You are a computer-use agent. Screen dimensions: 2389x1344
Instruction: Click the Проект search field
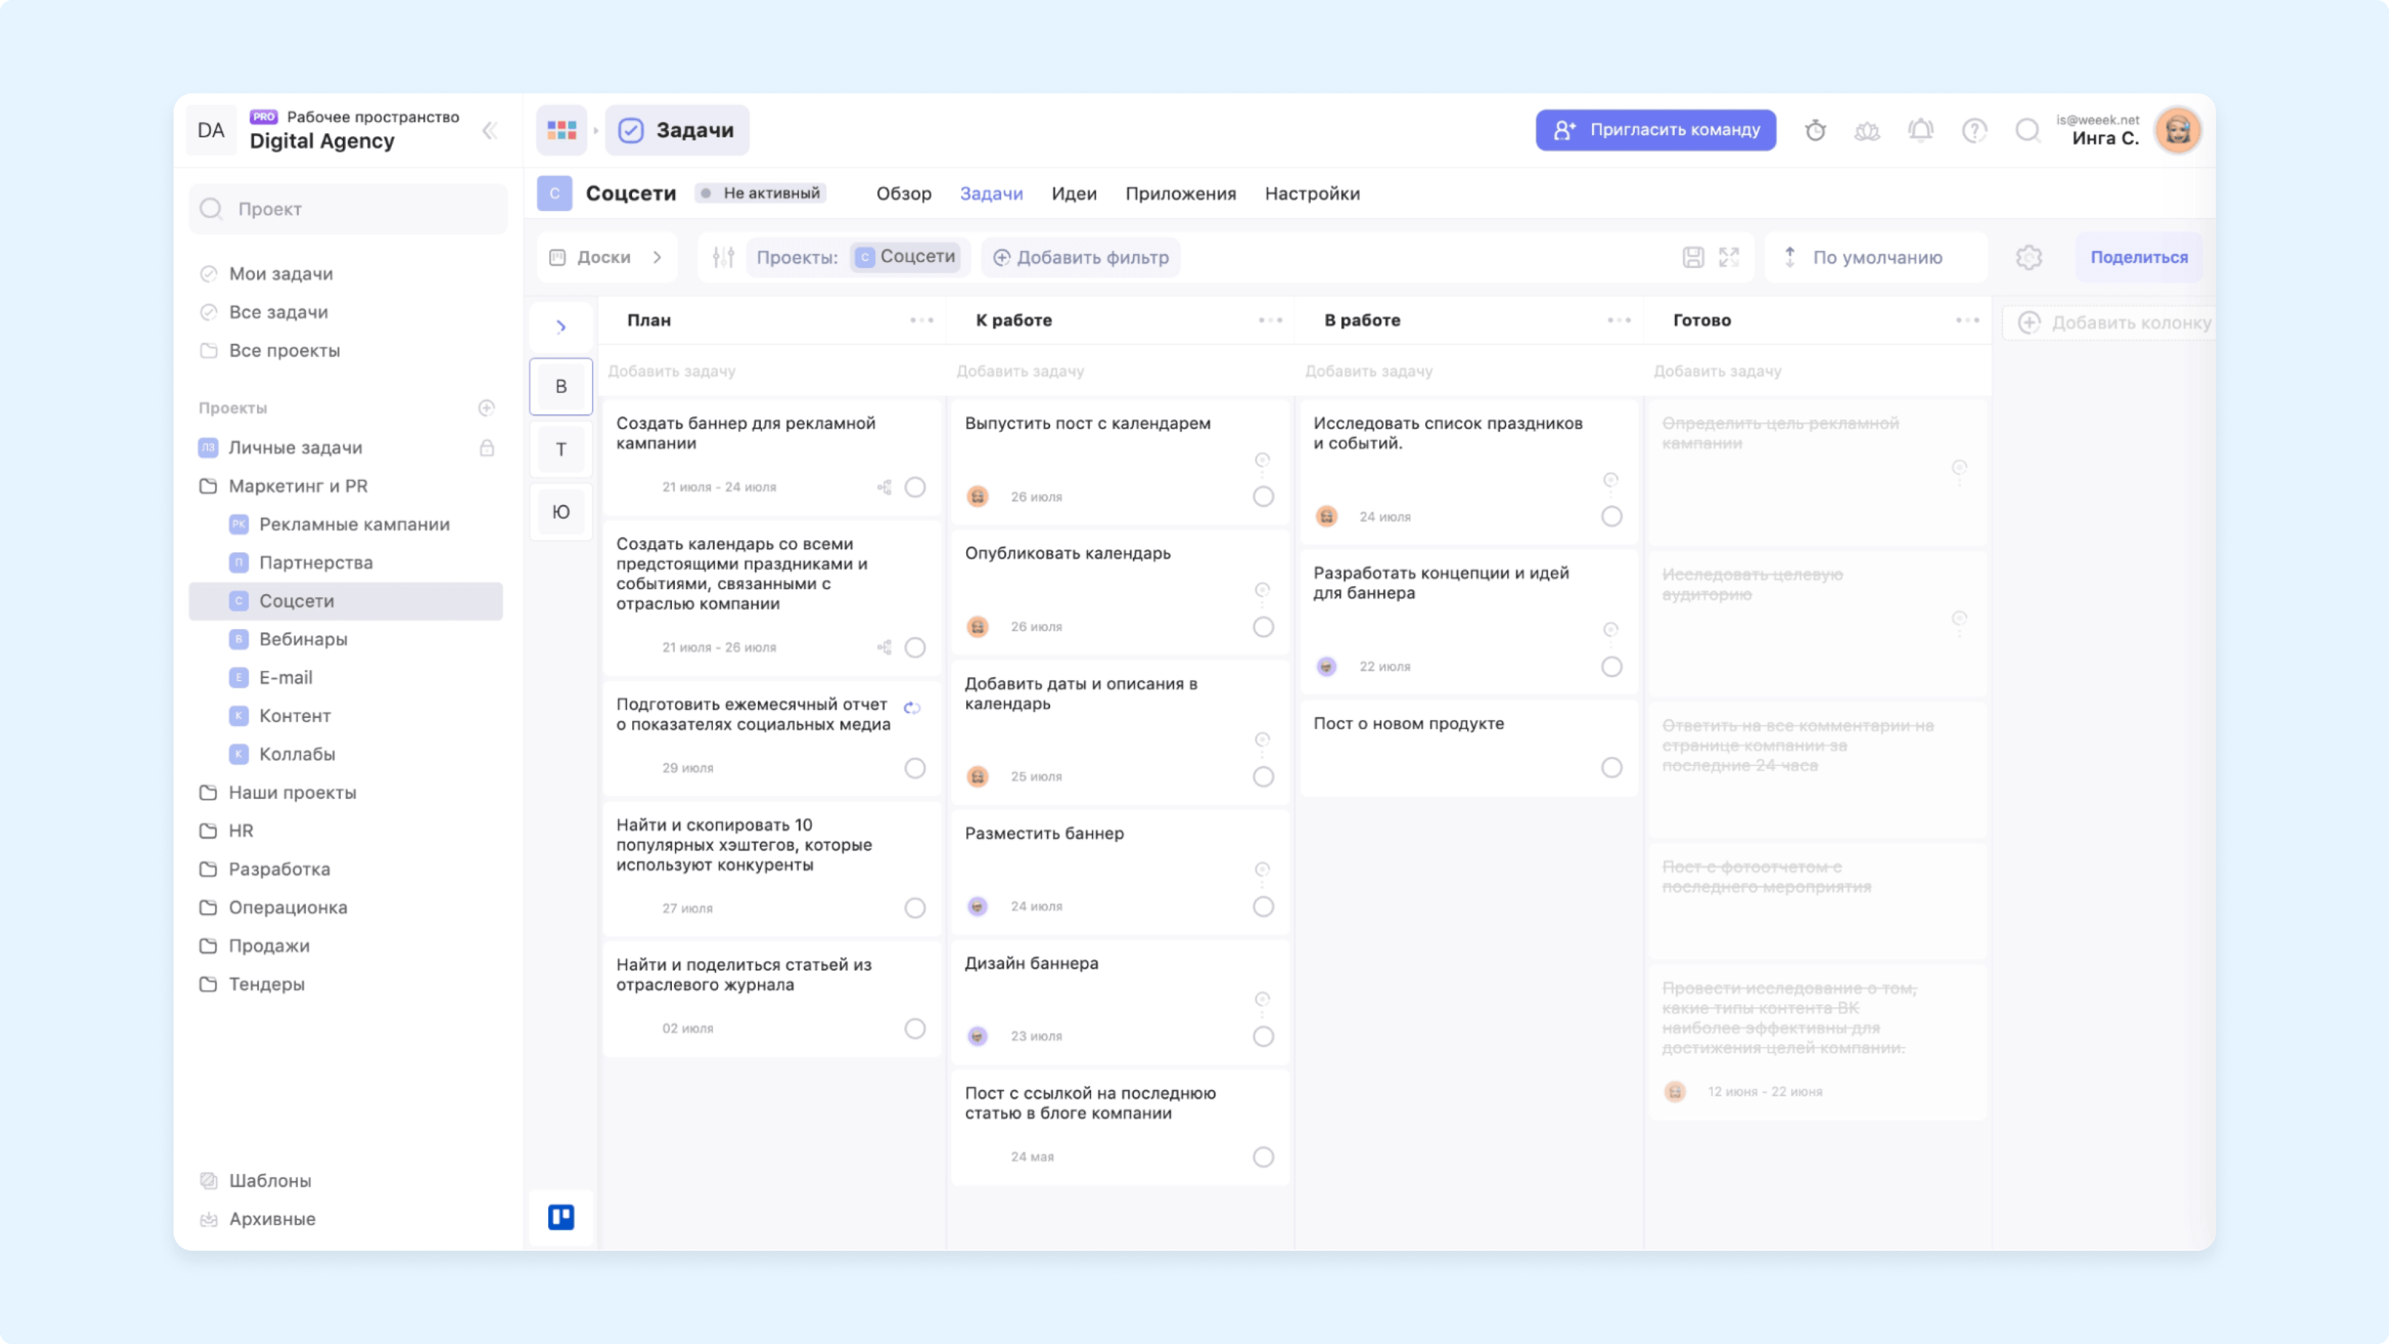point(348,208)
